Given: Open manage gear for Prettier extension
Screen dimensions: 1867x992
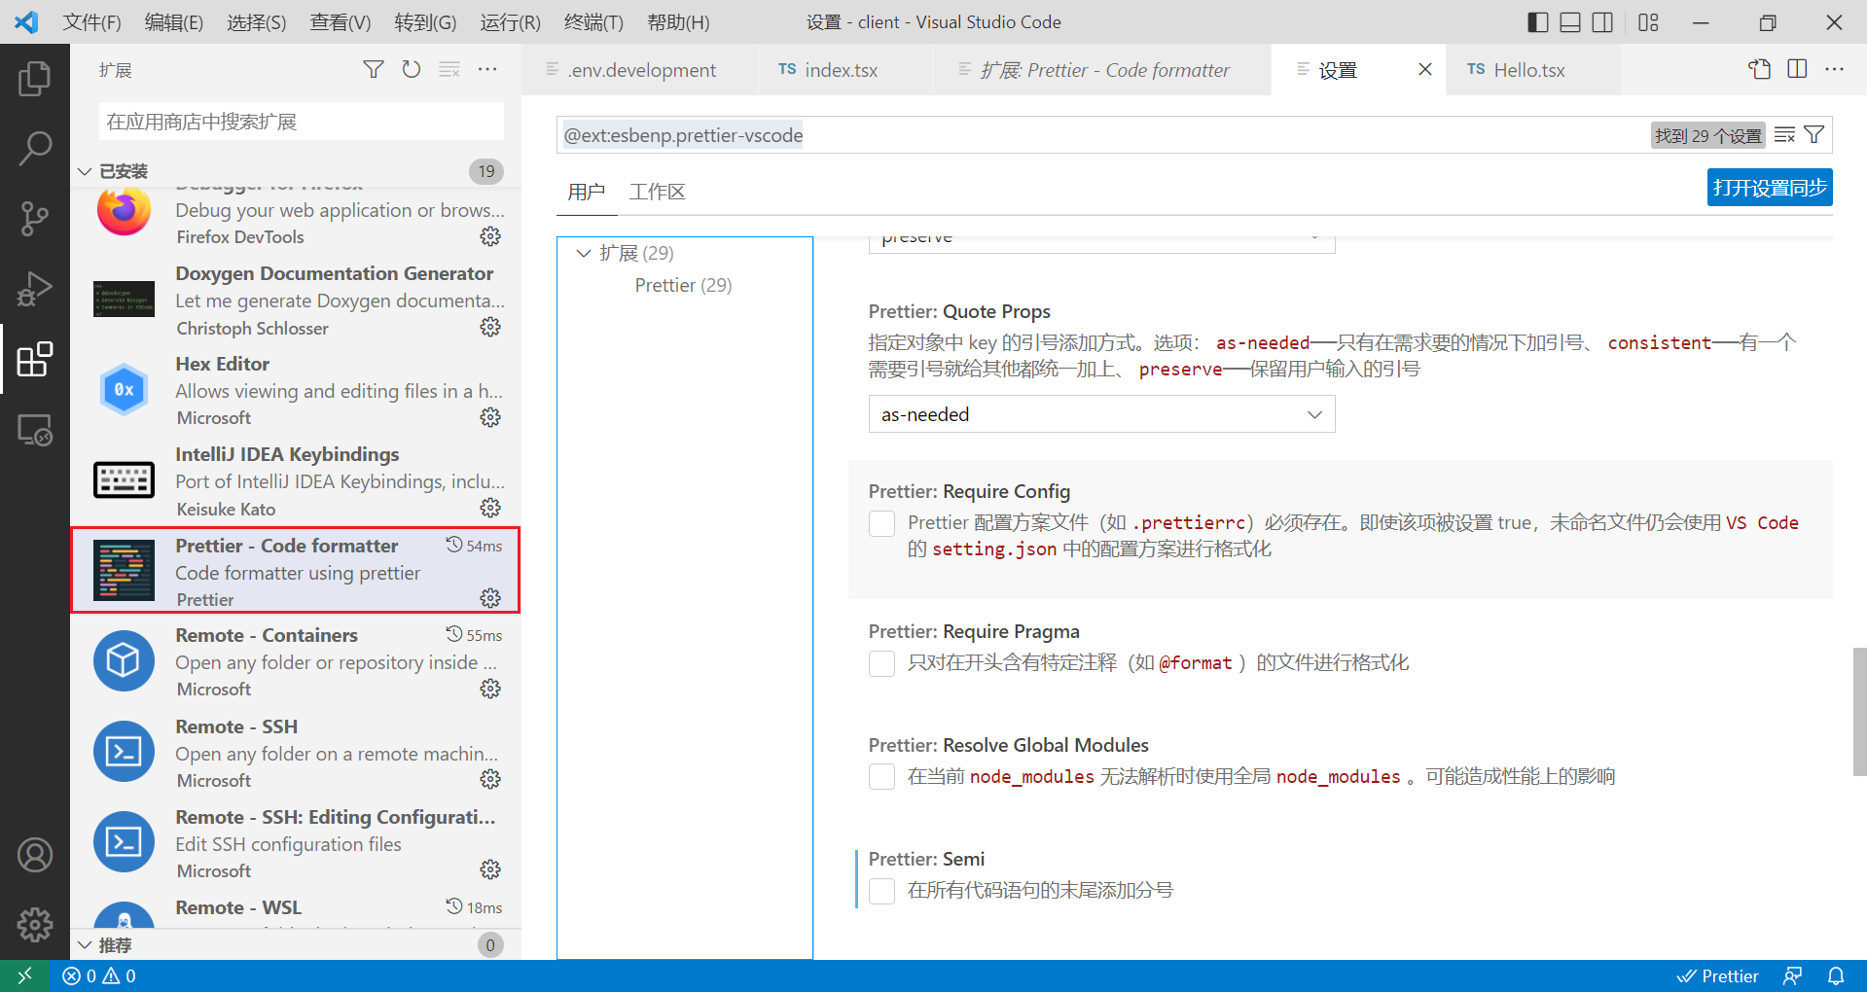Looking at the screenshot, I should [490, 598].
